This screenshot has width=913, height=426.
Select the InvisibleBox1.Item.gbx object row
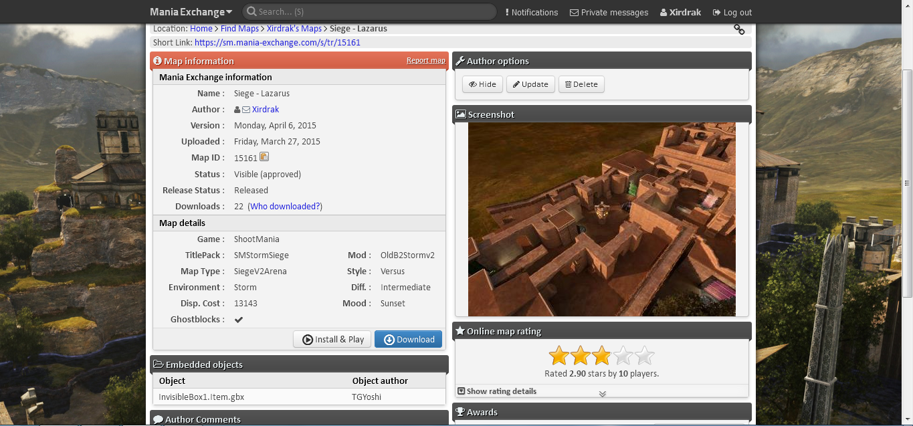[x=299, y=397]
